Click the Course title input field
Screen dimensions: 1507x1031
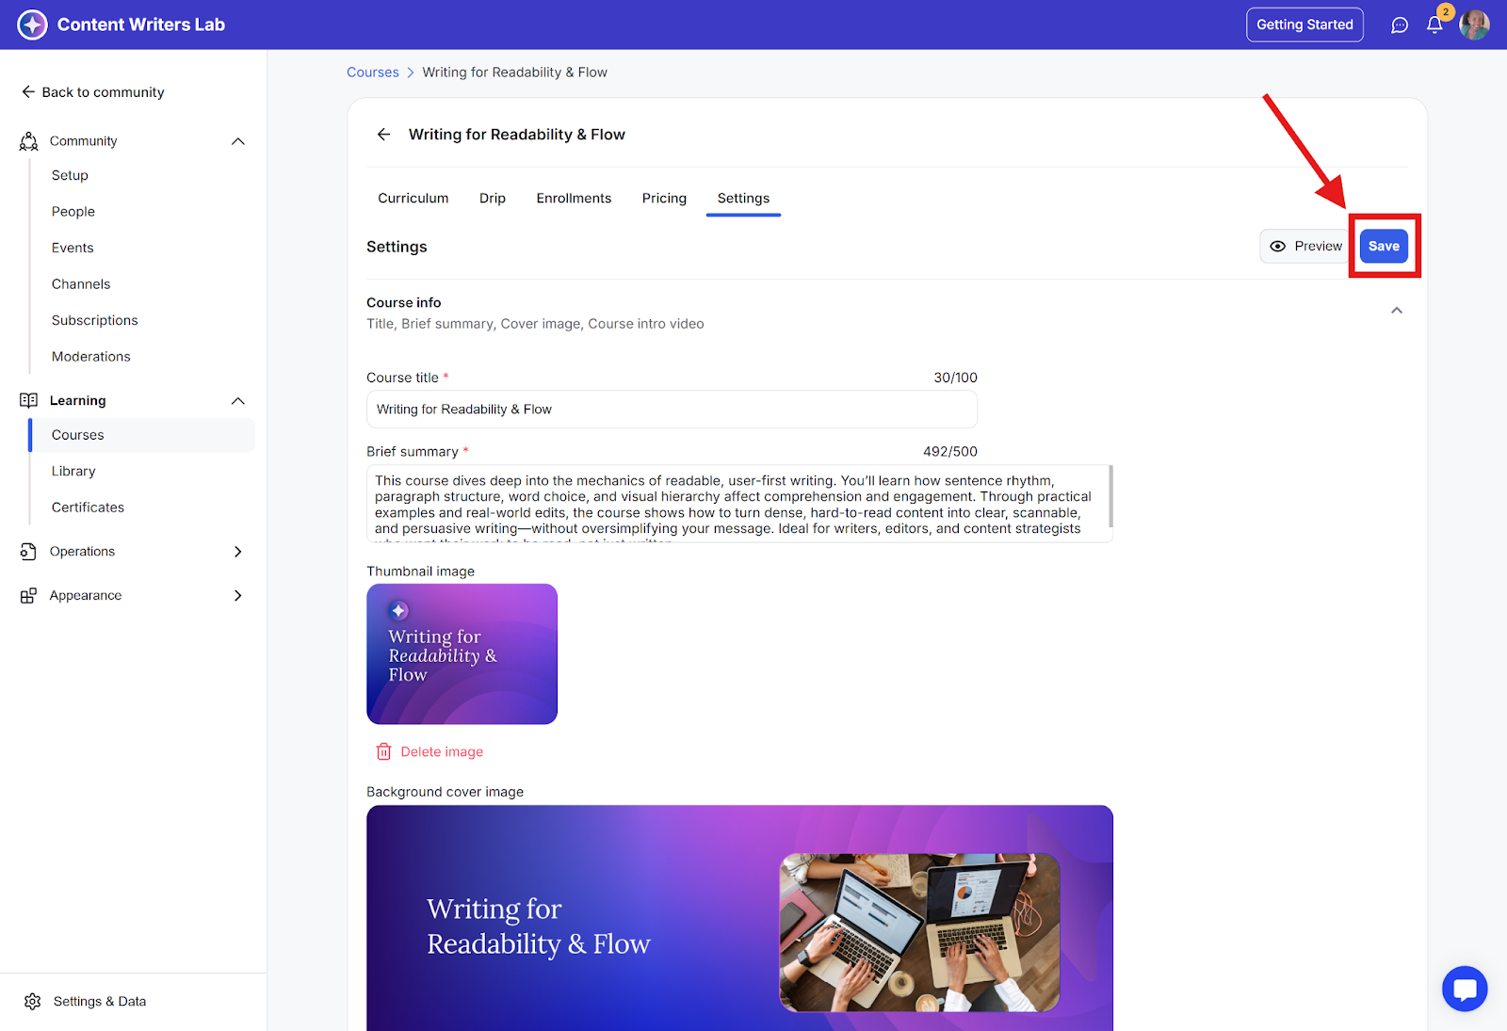672,410
